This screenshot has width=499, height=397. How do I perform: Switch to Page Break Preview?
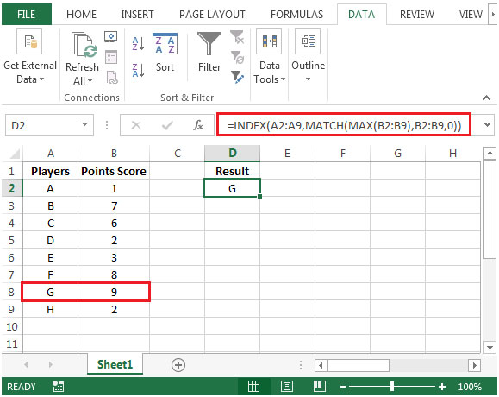point(319,386)
